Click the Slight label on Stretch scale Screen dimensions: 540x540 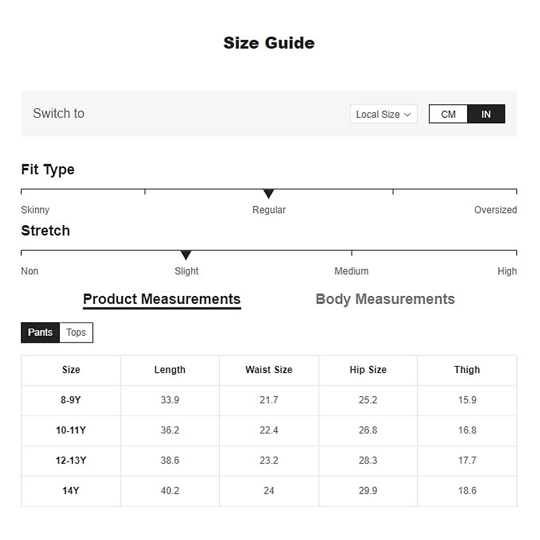coord(186,271)
